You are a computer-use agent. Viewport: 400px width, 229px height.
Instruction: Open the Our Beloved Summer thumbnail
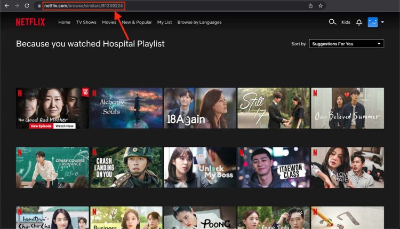(347, 108)
